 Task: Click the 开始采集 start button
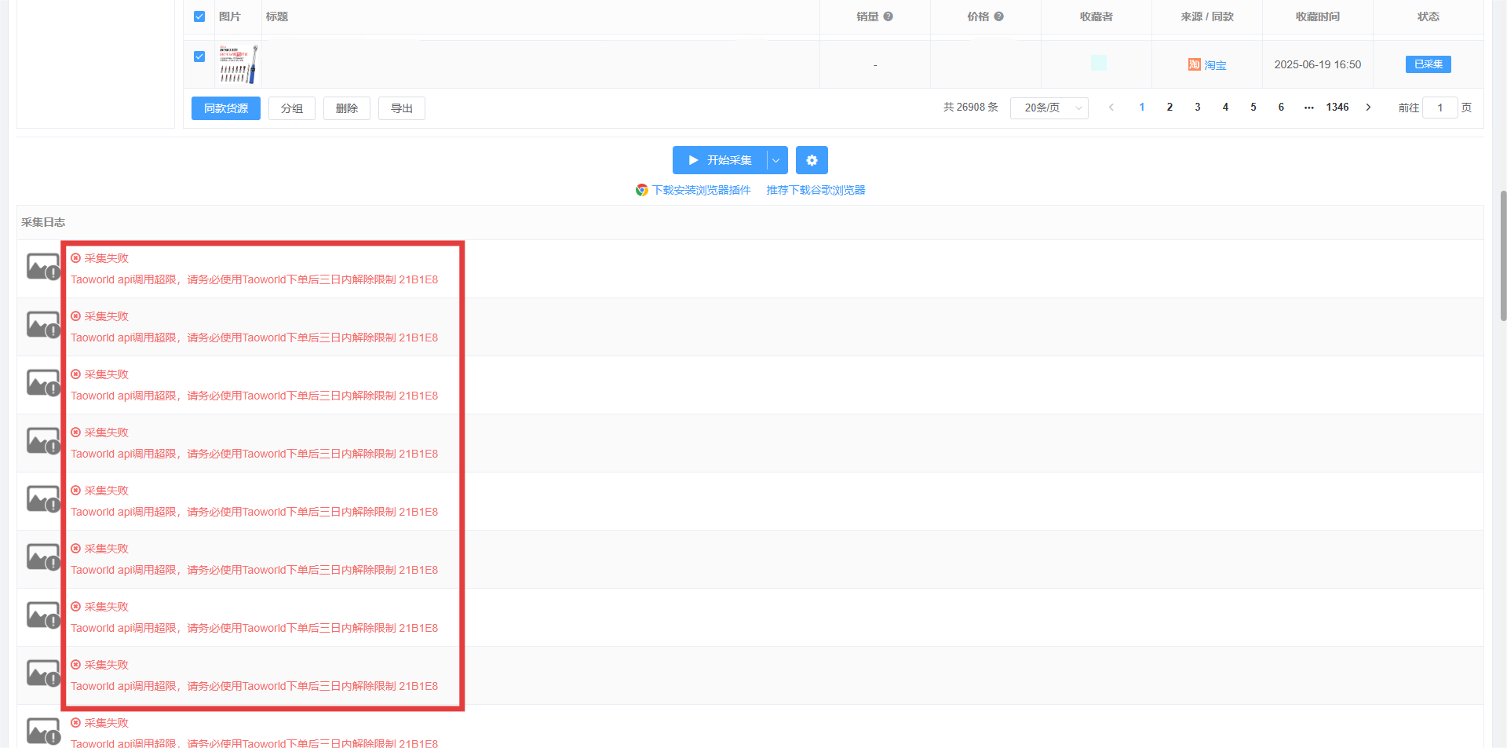tap(720, 160)
